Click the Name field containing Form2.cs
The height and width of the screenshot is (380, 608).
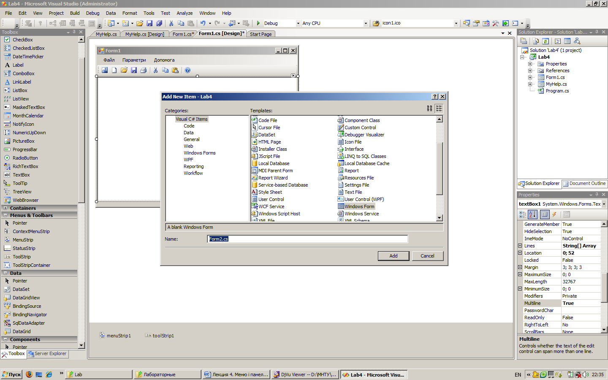[x=307, y=239]
